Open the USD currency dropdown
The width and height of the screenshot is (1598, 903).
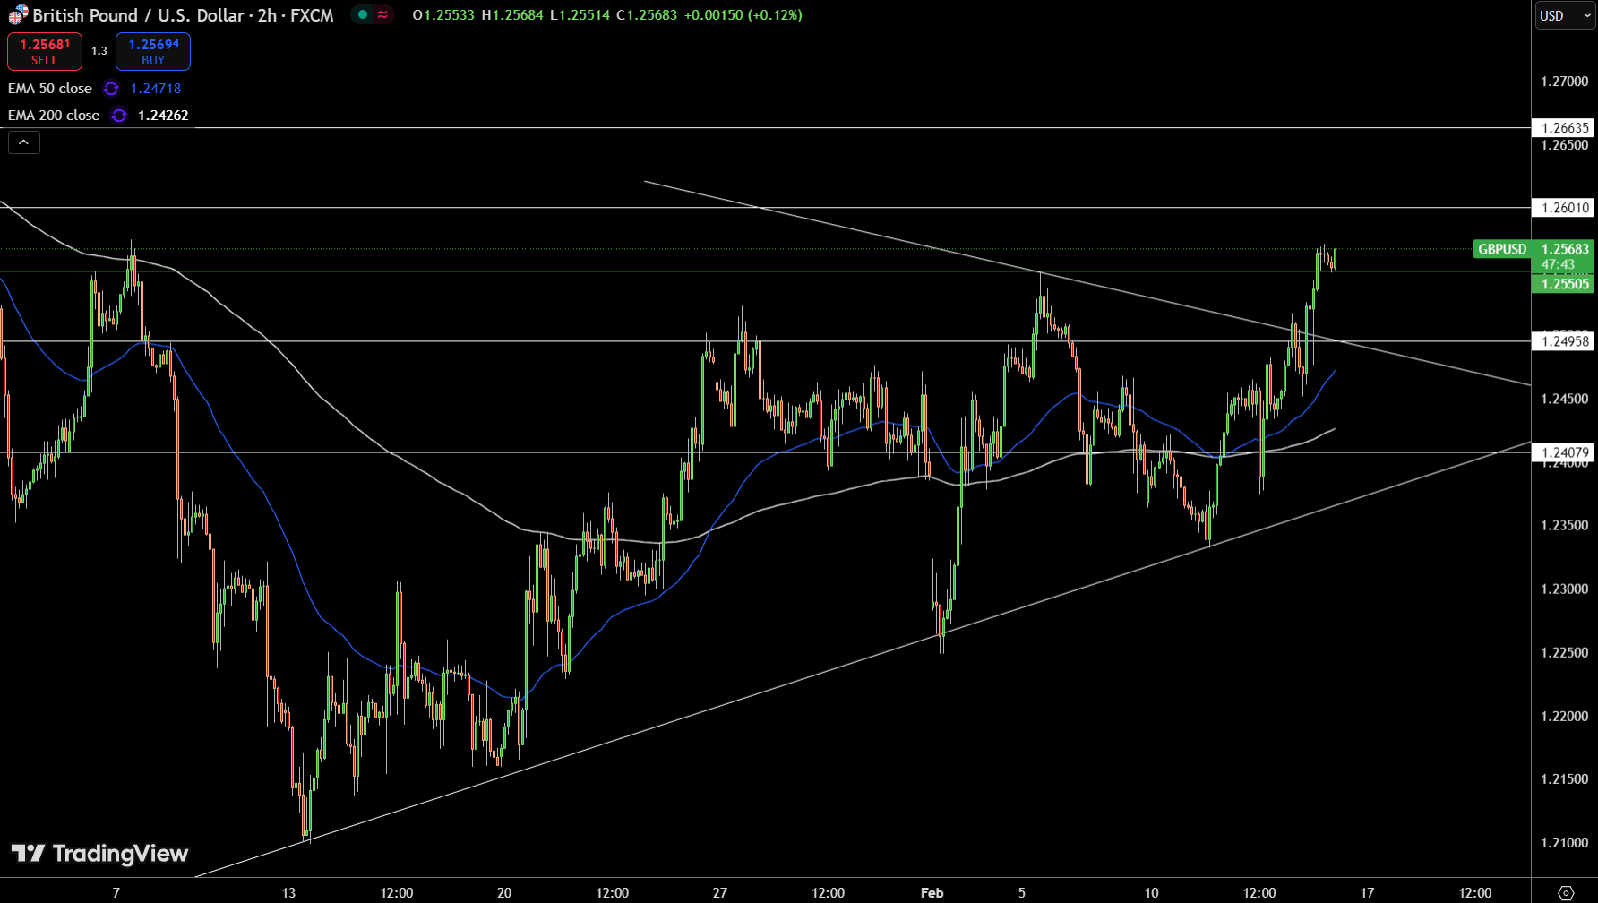pos(1565,15)
